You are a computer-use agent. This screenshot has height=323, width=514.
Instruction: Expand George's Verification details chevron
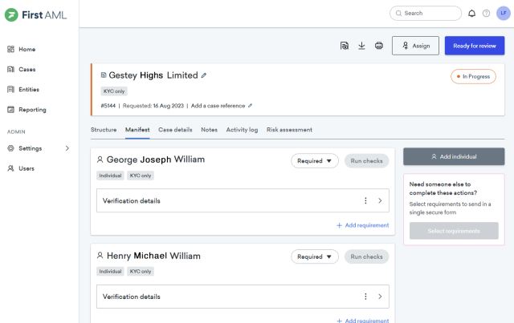click(380, 200)
